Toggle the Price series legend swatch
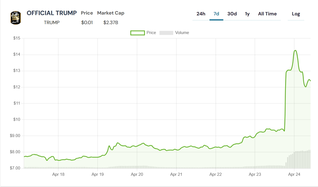The image size is (318, 187). [x=137, y=33]
